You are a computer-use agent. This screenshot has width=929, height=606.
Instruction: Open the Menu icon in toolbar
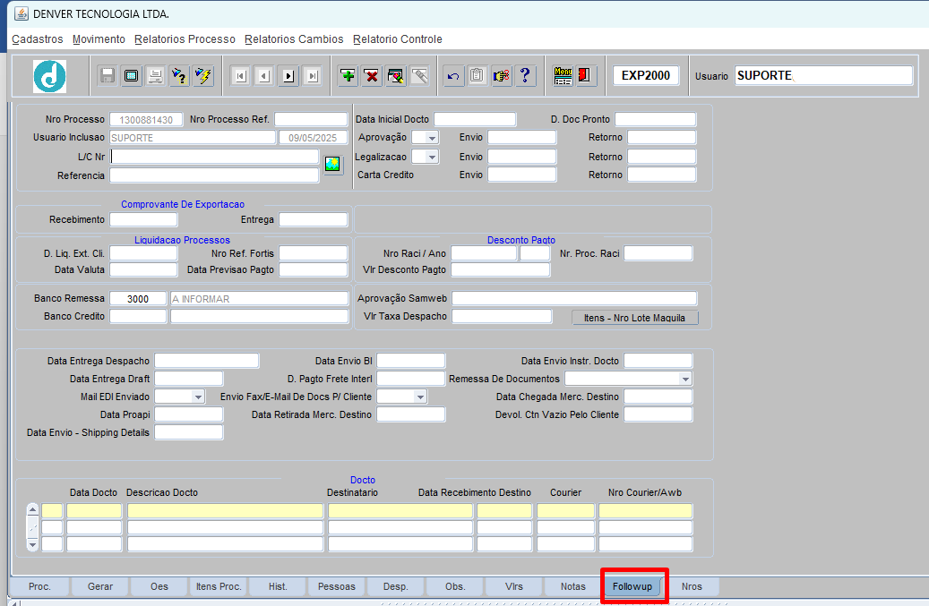[563, 76]
